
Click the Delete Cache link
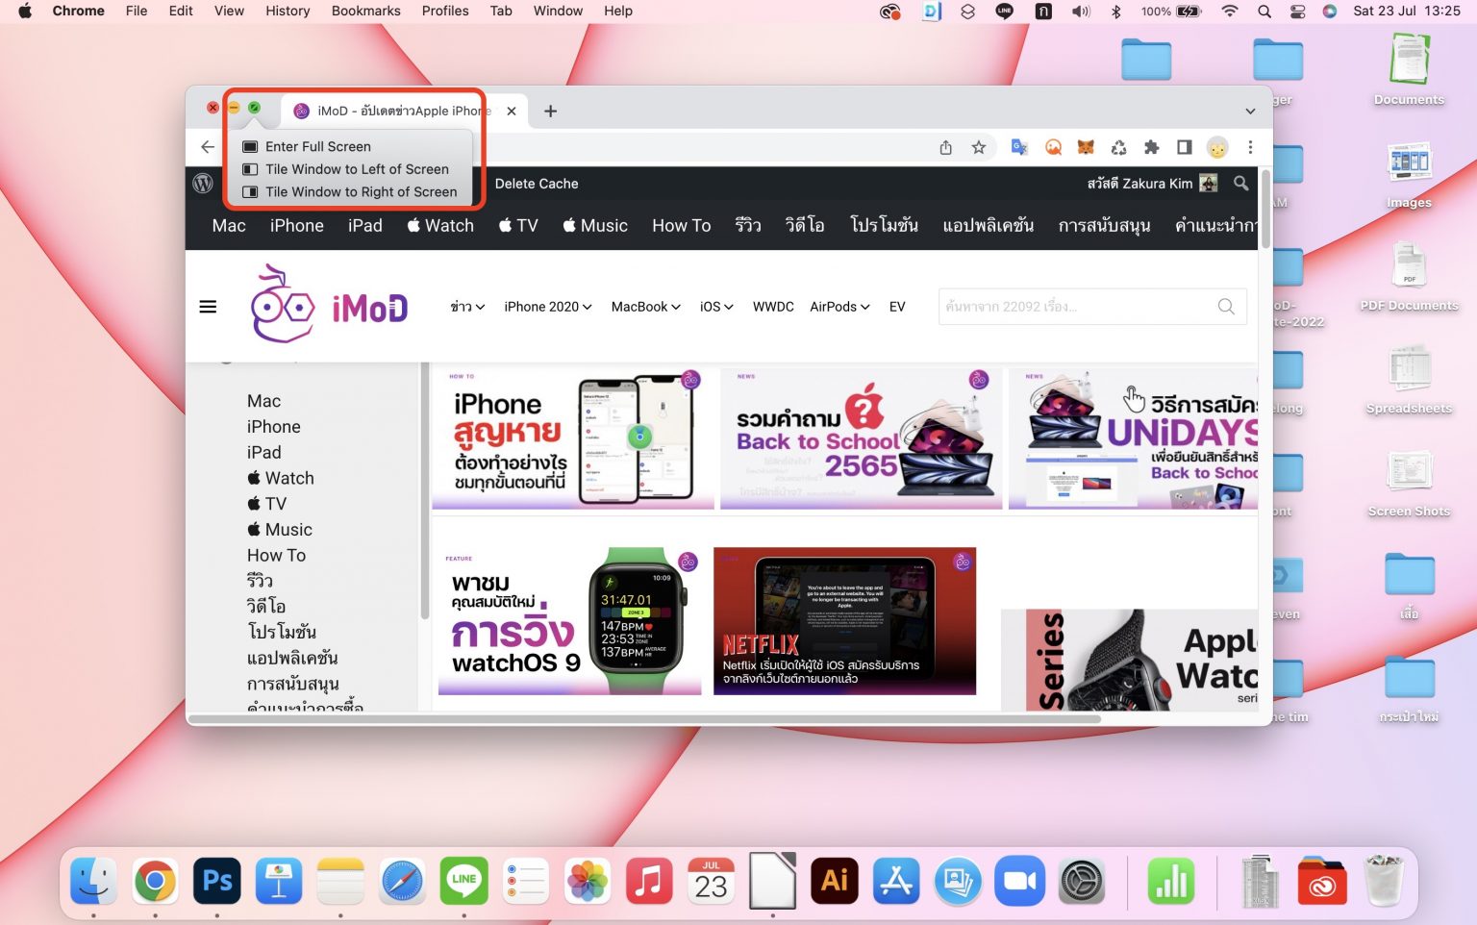click(x=536, y=184)
